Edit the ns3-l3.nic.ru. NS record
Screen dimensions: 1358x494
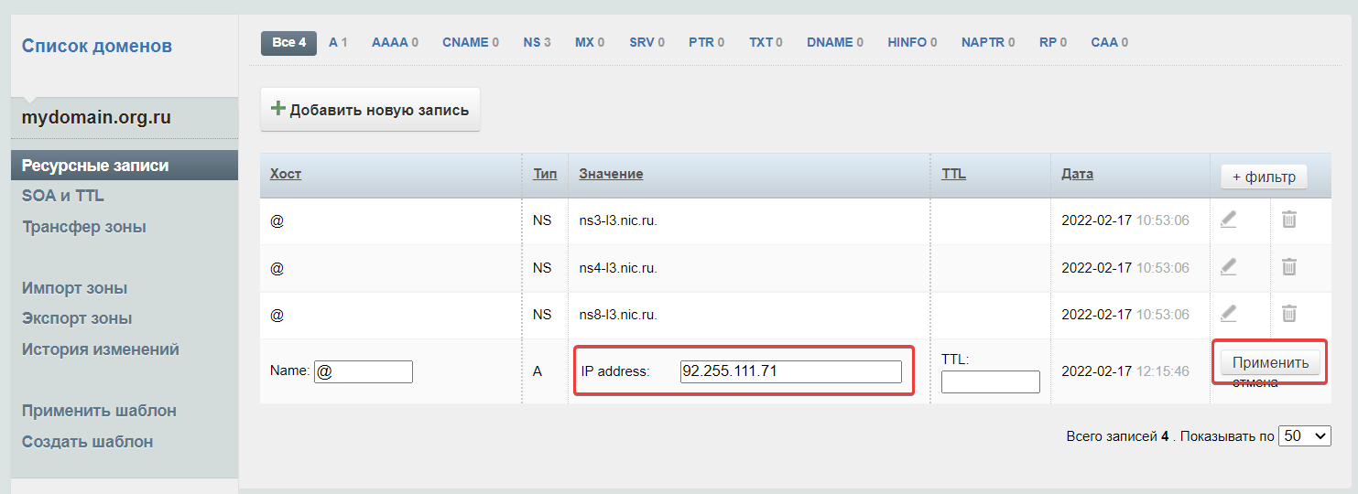(x=1228, y=220)
